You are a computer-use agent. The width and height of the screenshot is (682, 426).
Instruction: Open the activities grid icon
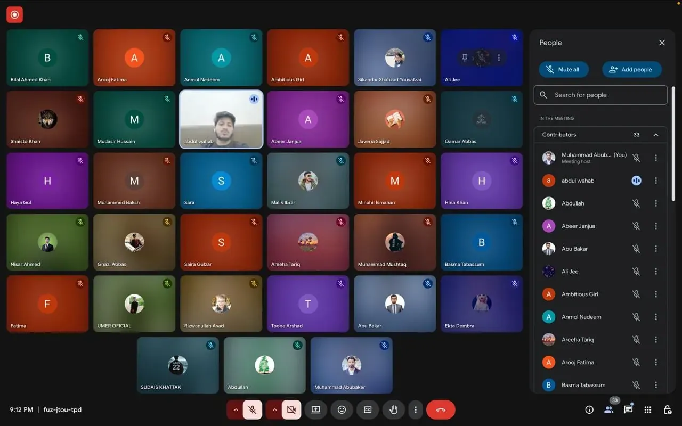click(x=648, y=409)
